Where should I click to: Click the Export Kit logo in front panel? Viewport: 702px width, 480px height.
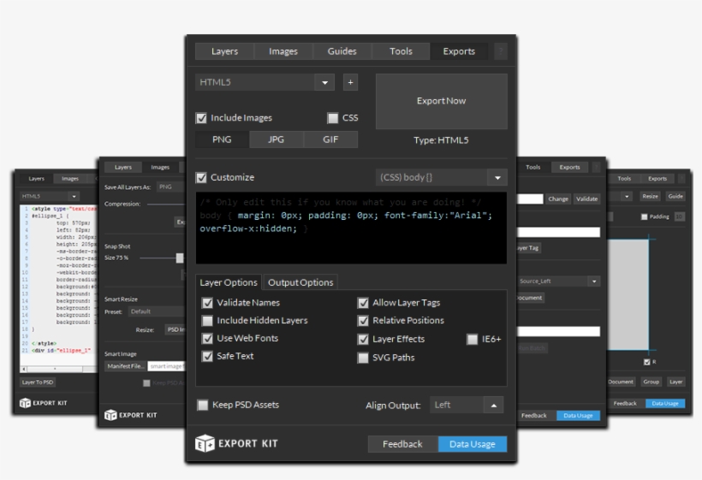[236, 443]
